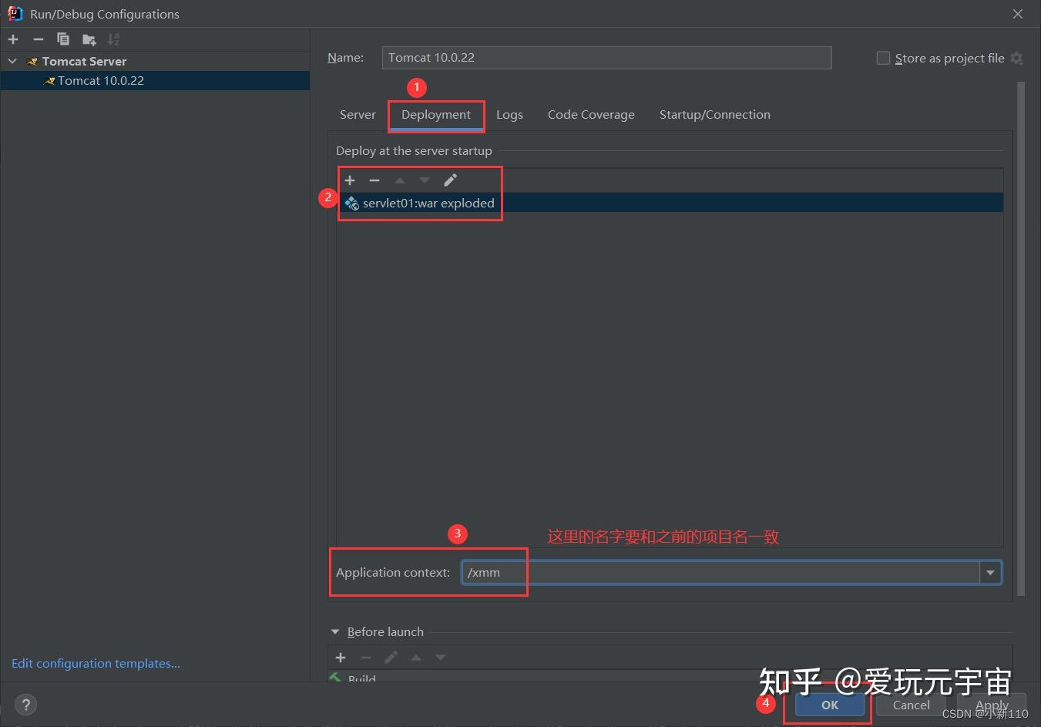1041x727 pixels.
Task: Select the servlet01:war exploded deployment entry
Action: pos(428,203)
